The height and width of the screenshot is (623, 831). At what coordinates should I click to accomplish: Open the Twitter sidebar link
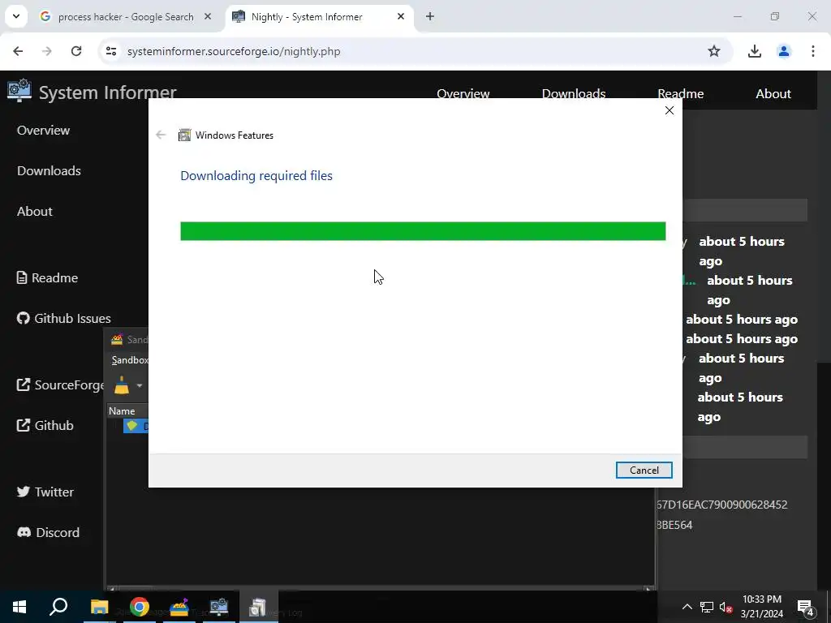click(45, 492)
